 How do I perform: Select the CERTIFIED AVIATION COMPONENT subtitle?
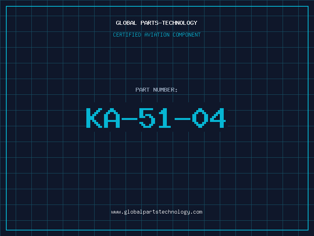click(157, 35)
